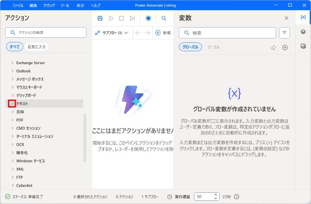This screenshot has width=311, height=204.
Task: Click the ステータス: 準備完了 check icon
Action: pyautogui.click(x=7, y=197)
